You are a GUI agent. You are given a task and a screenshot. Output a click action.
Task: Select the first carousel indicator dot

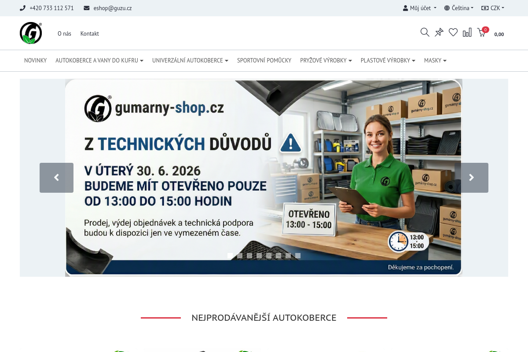click(230, 256)
